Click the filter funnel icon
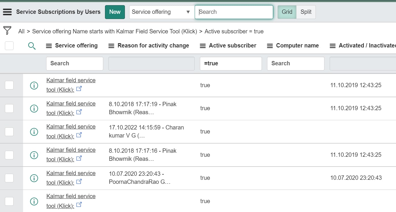396x212 pixels. pos(7,30)
